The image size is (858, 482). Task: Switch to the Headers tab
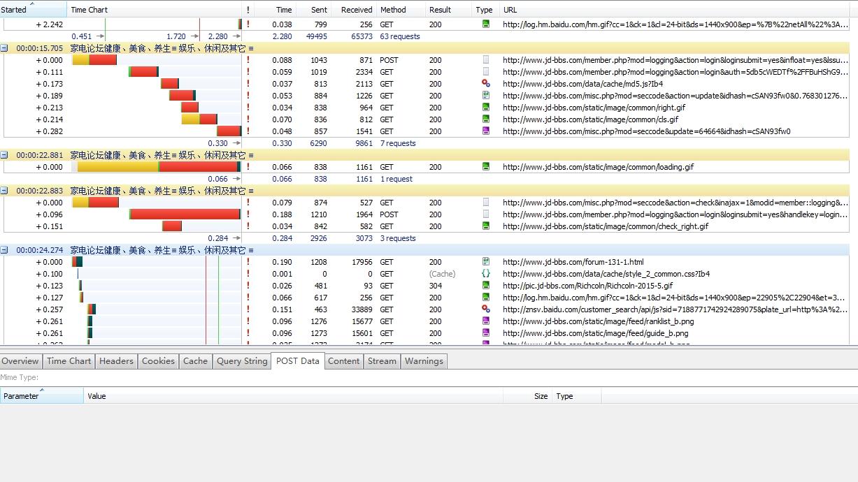click(x=116, y=361)
